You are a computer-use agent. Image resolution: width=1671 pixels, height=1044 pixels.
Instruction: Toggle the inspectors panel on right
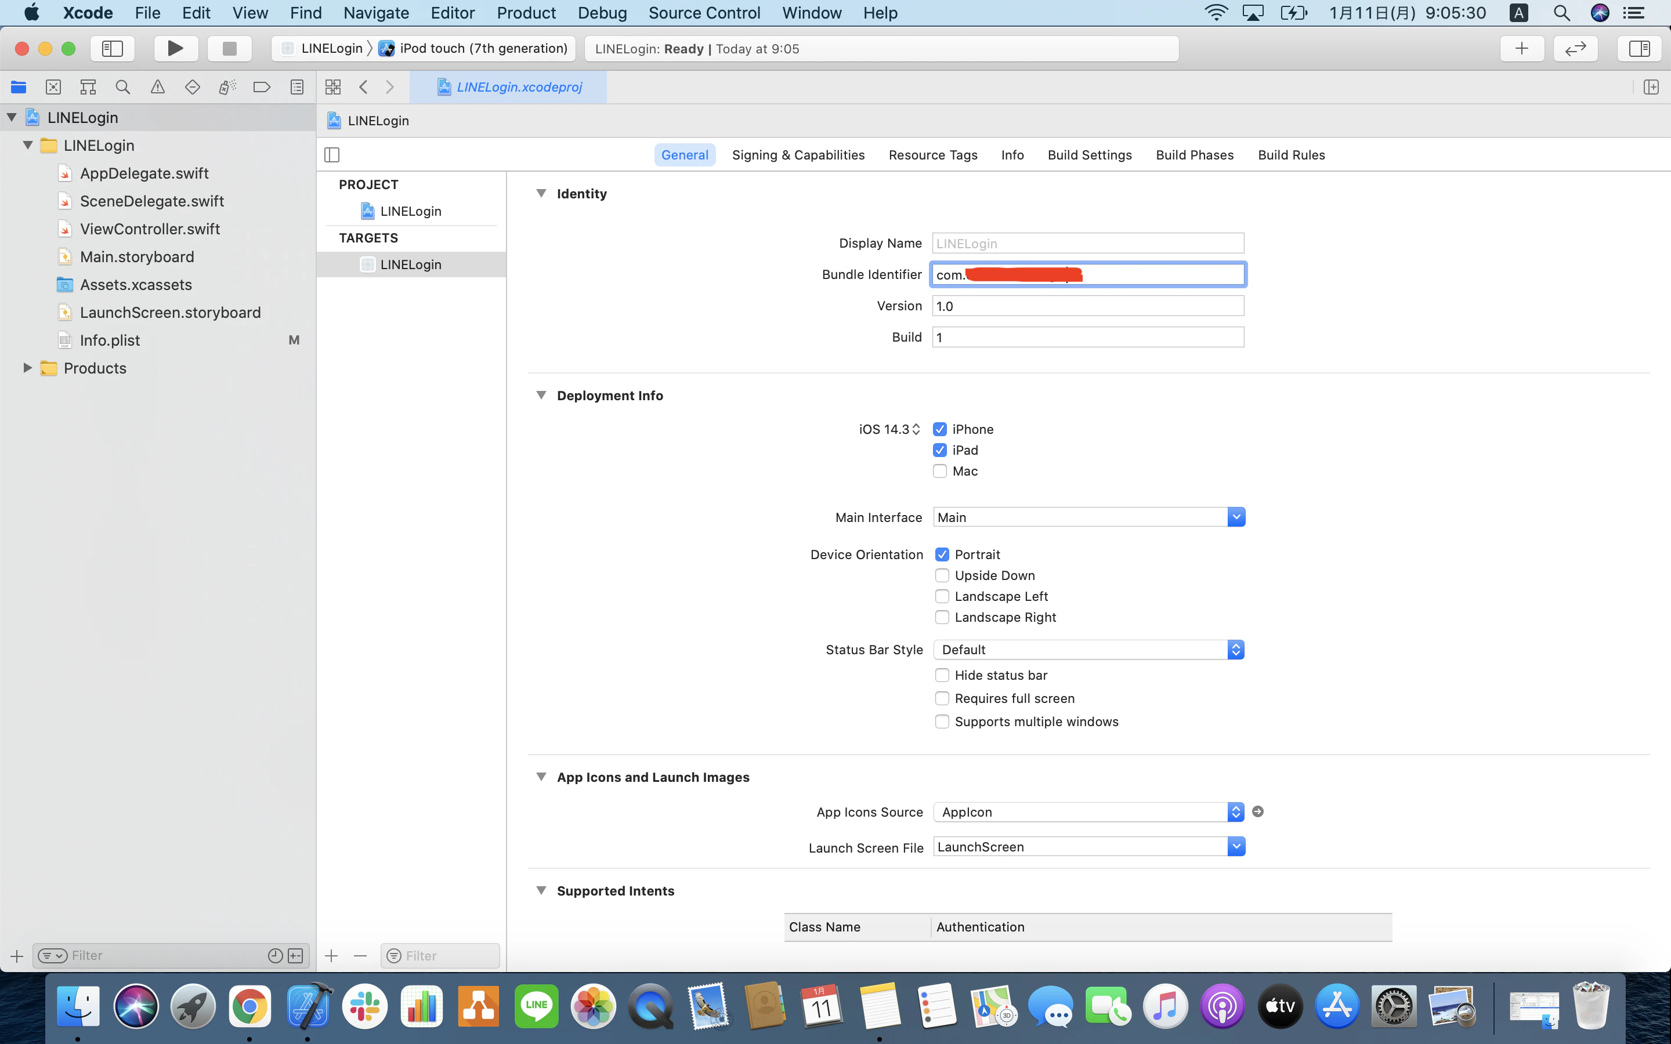1639,48
